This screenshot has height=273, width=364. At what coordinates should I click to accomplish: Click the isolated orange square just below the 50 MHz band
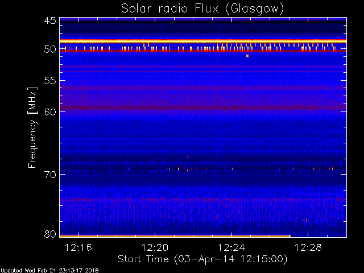[x=247, y=56]
